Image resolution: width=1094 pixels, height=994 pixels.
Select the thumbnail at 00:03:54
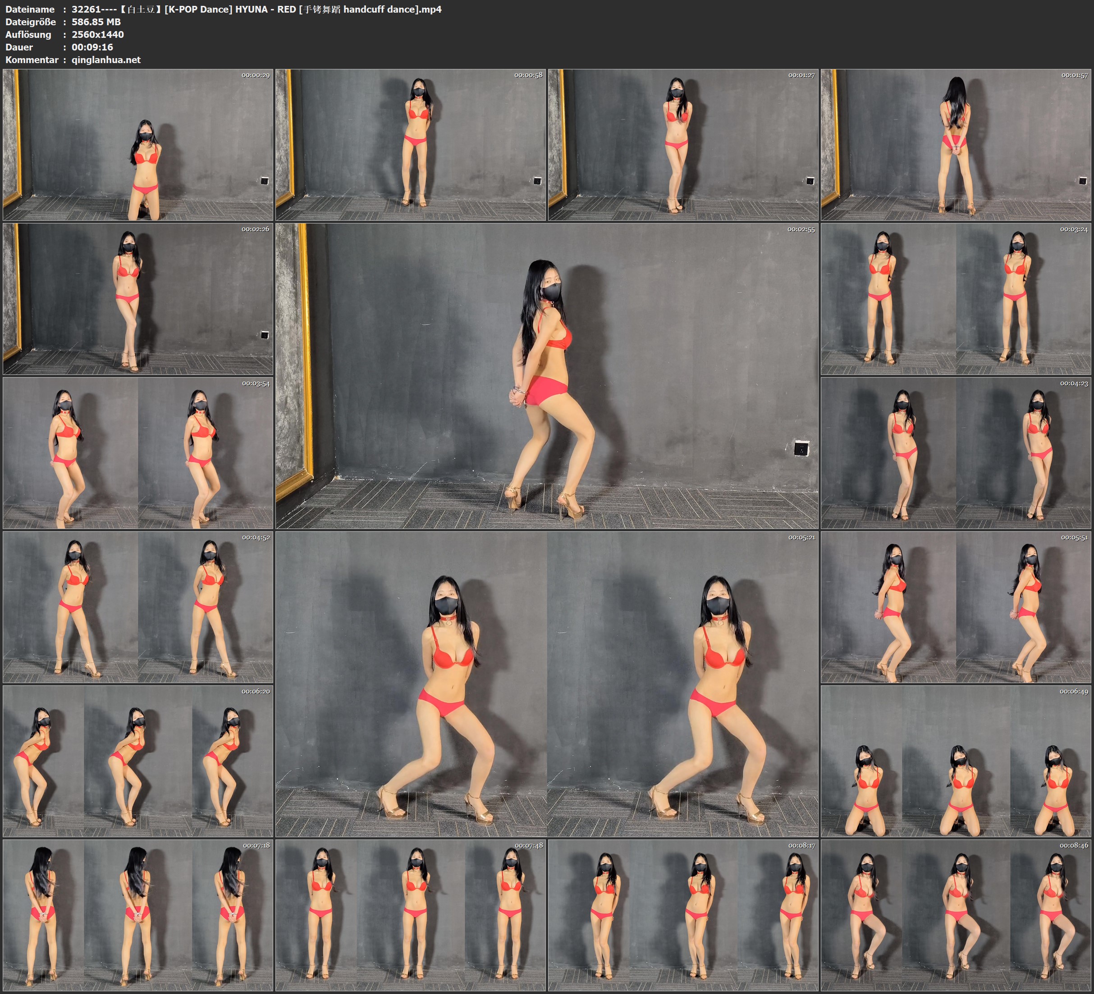click(x=138, y=453)
